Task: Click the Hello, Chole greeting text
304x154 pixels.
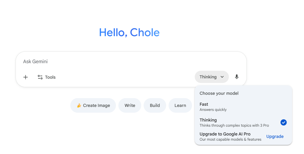Action: [129, 33]
